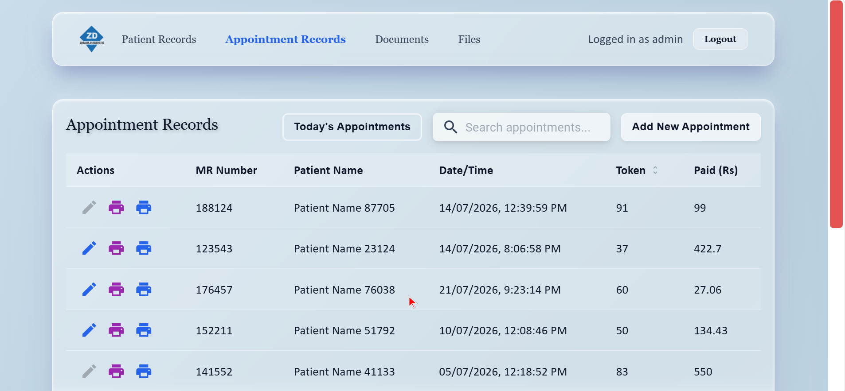Click Date/Time column header
The width and height of the screenshot is (845, 391).
466,170
